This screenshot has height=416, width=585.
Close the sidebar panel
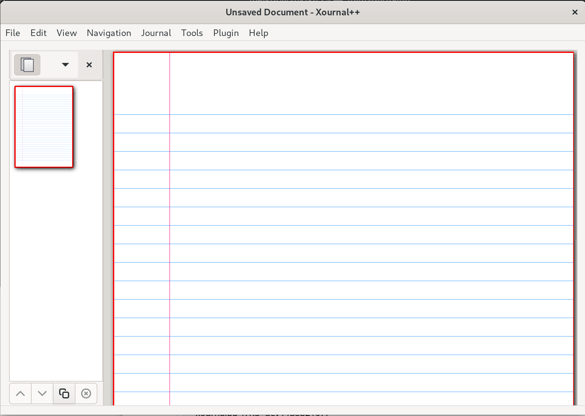tap(89, 65)
